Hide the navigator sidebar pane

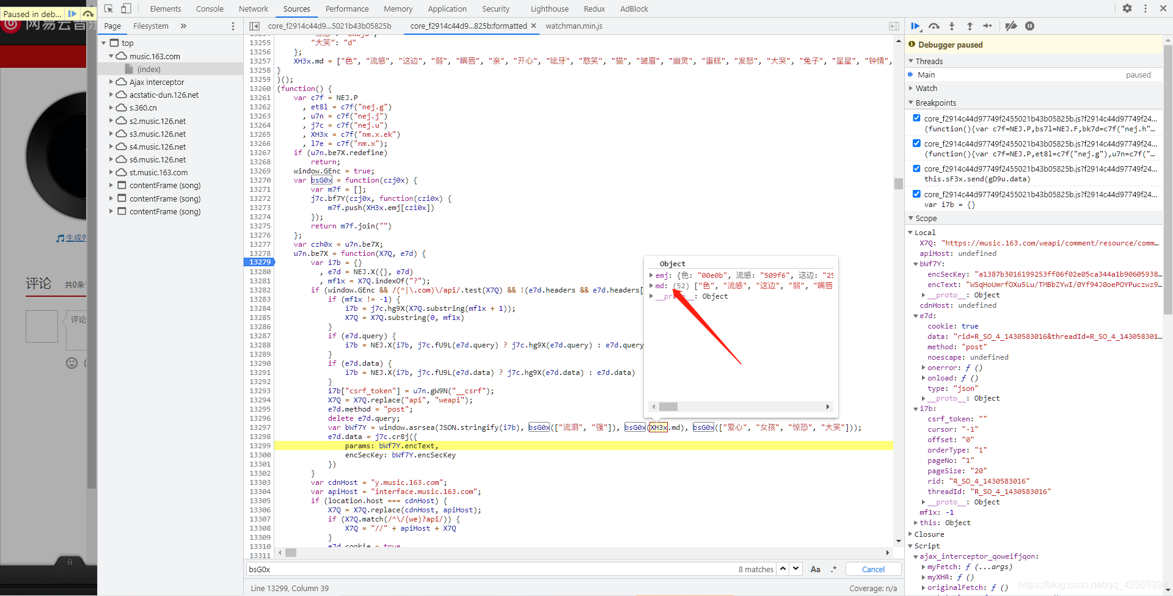coord(255,26)
